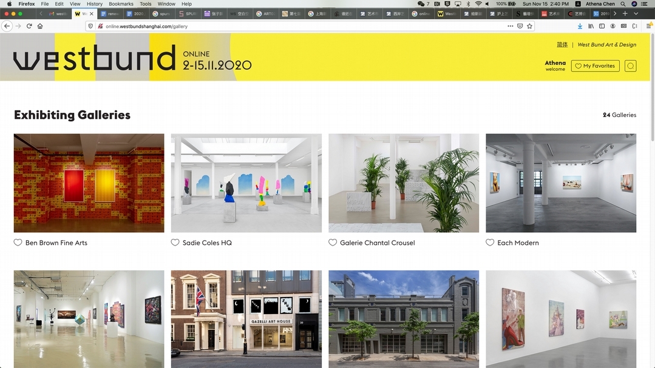Open West Bund Art & Design link
This screenshot has width=655, height=368.
(x=607, y=45)
